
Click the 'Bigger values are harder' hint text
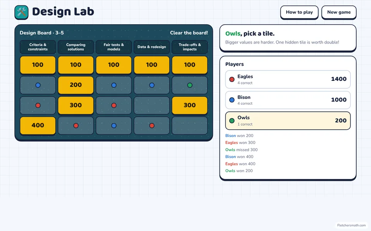282,42
